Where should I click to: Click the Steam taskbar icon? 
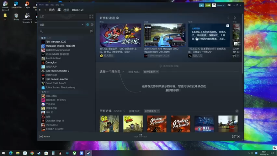tap(89, 153)
